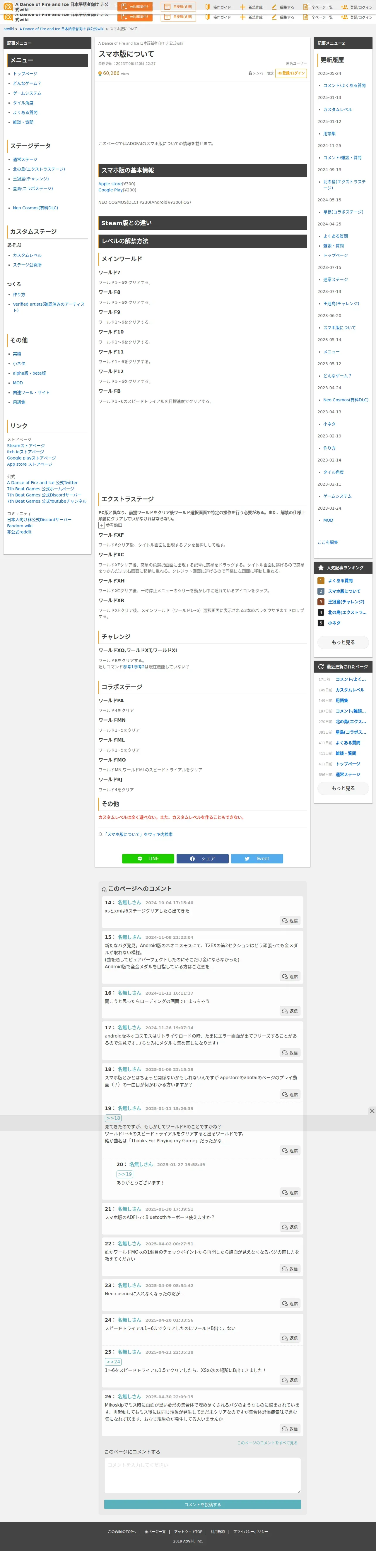Open 利用規約 in the footer

pos(218,1532)
